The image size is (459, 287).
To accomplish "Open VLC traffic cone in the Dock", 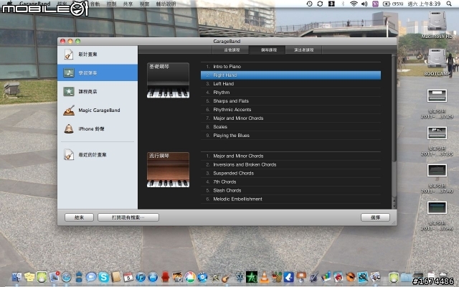I will 264,277.
